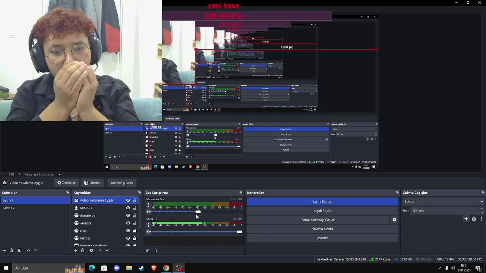The height and width of the screenshot is (273, 486).
Task: Zoom in the preview with plus icon
Action: [19, 174]
